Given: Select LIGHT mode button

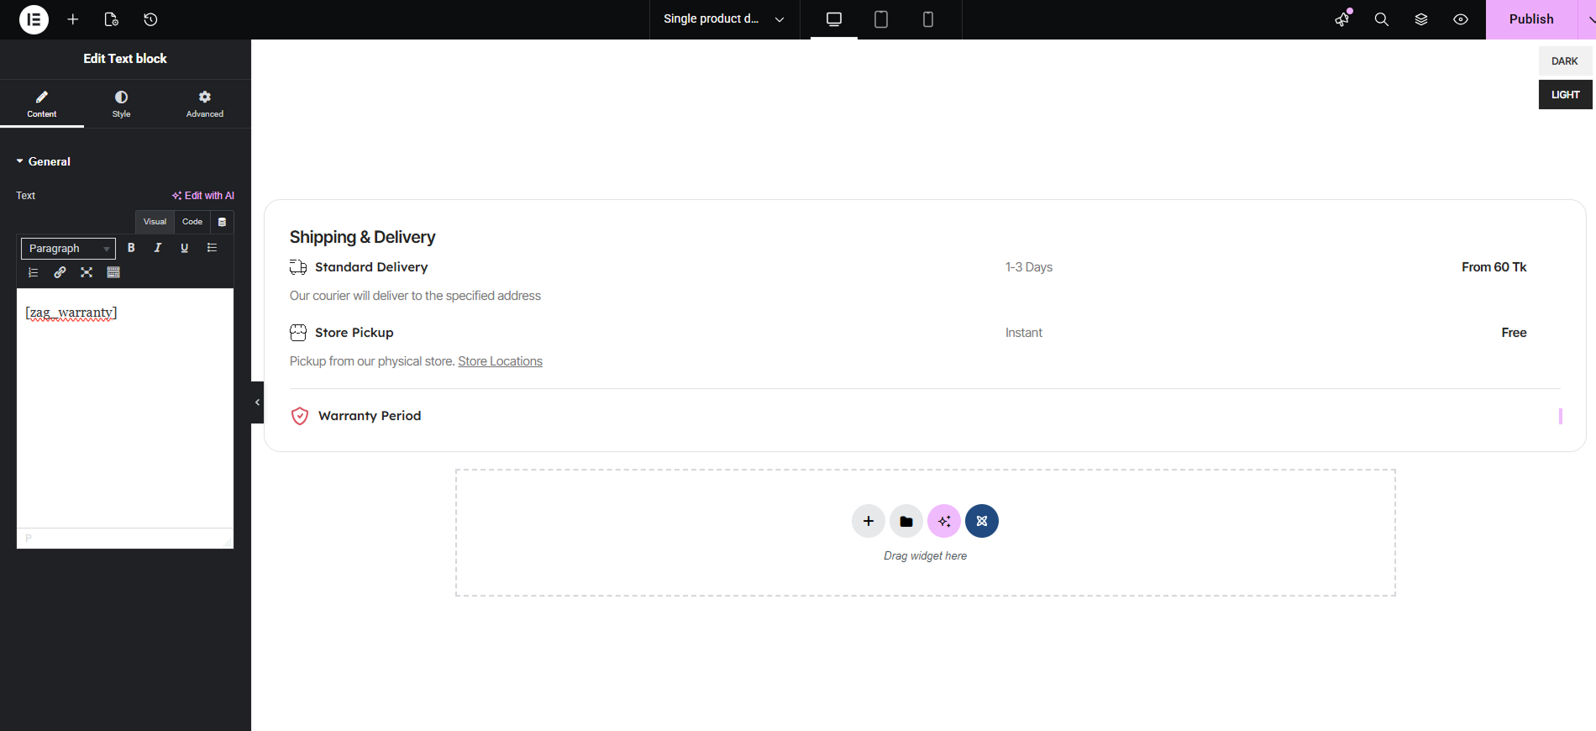Looking at the screenshot, I should [x=1565, y=95].
